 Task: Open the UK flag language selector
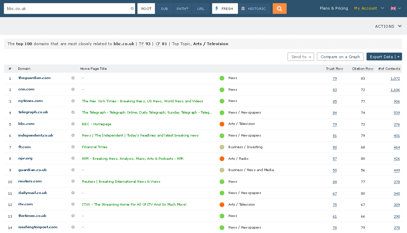(395, 9)
